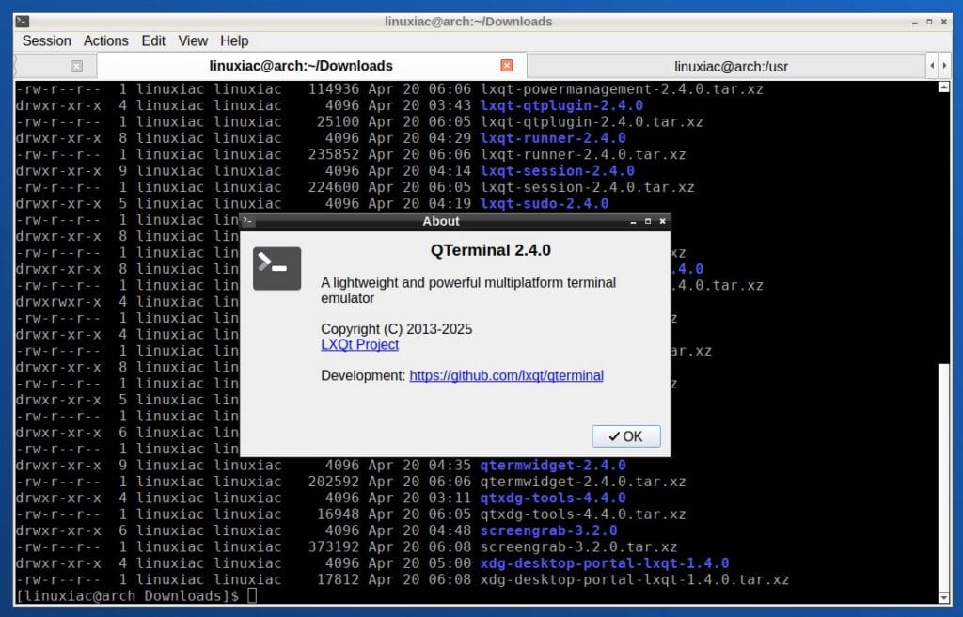Click the LXQt Project hyperlink

pos(359,344)
